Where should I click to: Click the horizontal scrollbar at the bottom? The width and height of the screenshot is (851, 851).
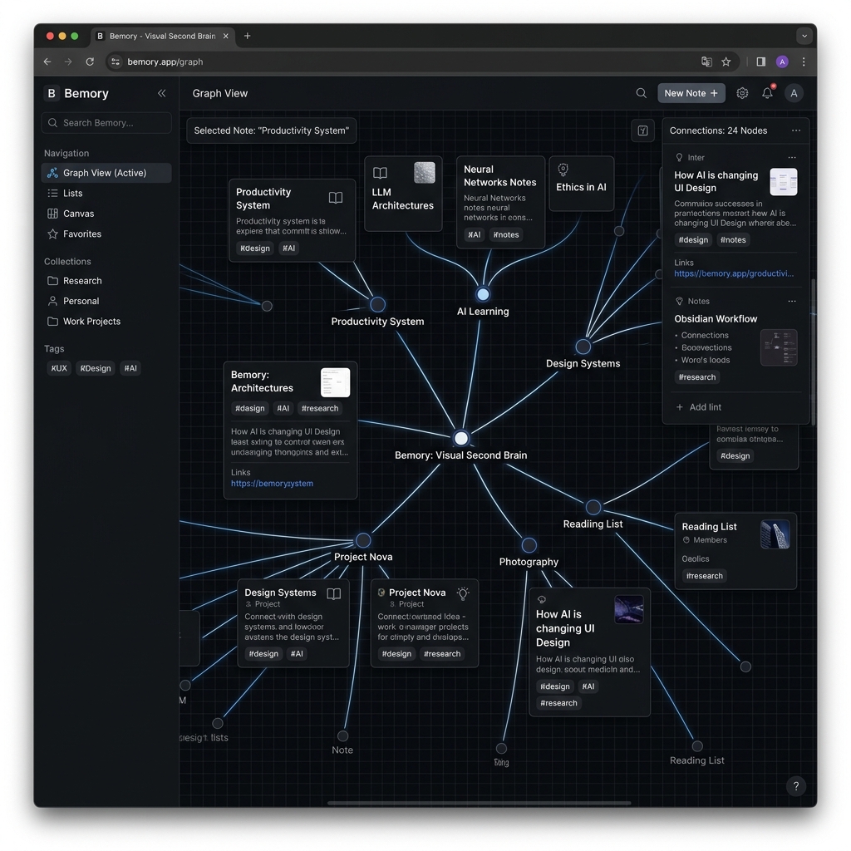(x=479, y=803)
